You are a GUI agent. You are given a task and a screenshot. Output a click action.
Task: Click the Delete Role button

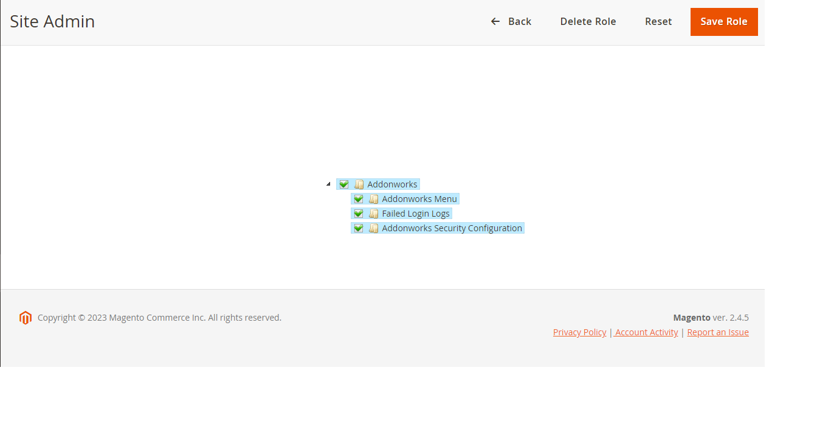588,22
